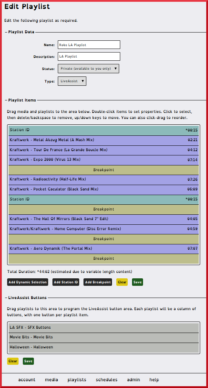The image size is (208, 388).
Task: Select the Breakpoint below Expo 2000
Action: [104, 170]
